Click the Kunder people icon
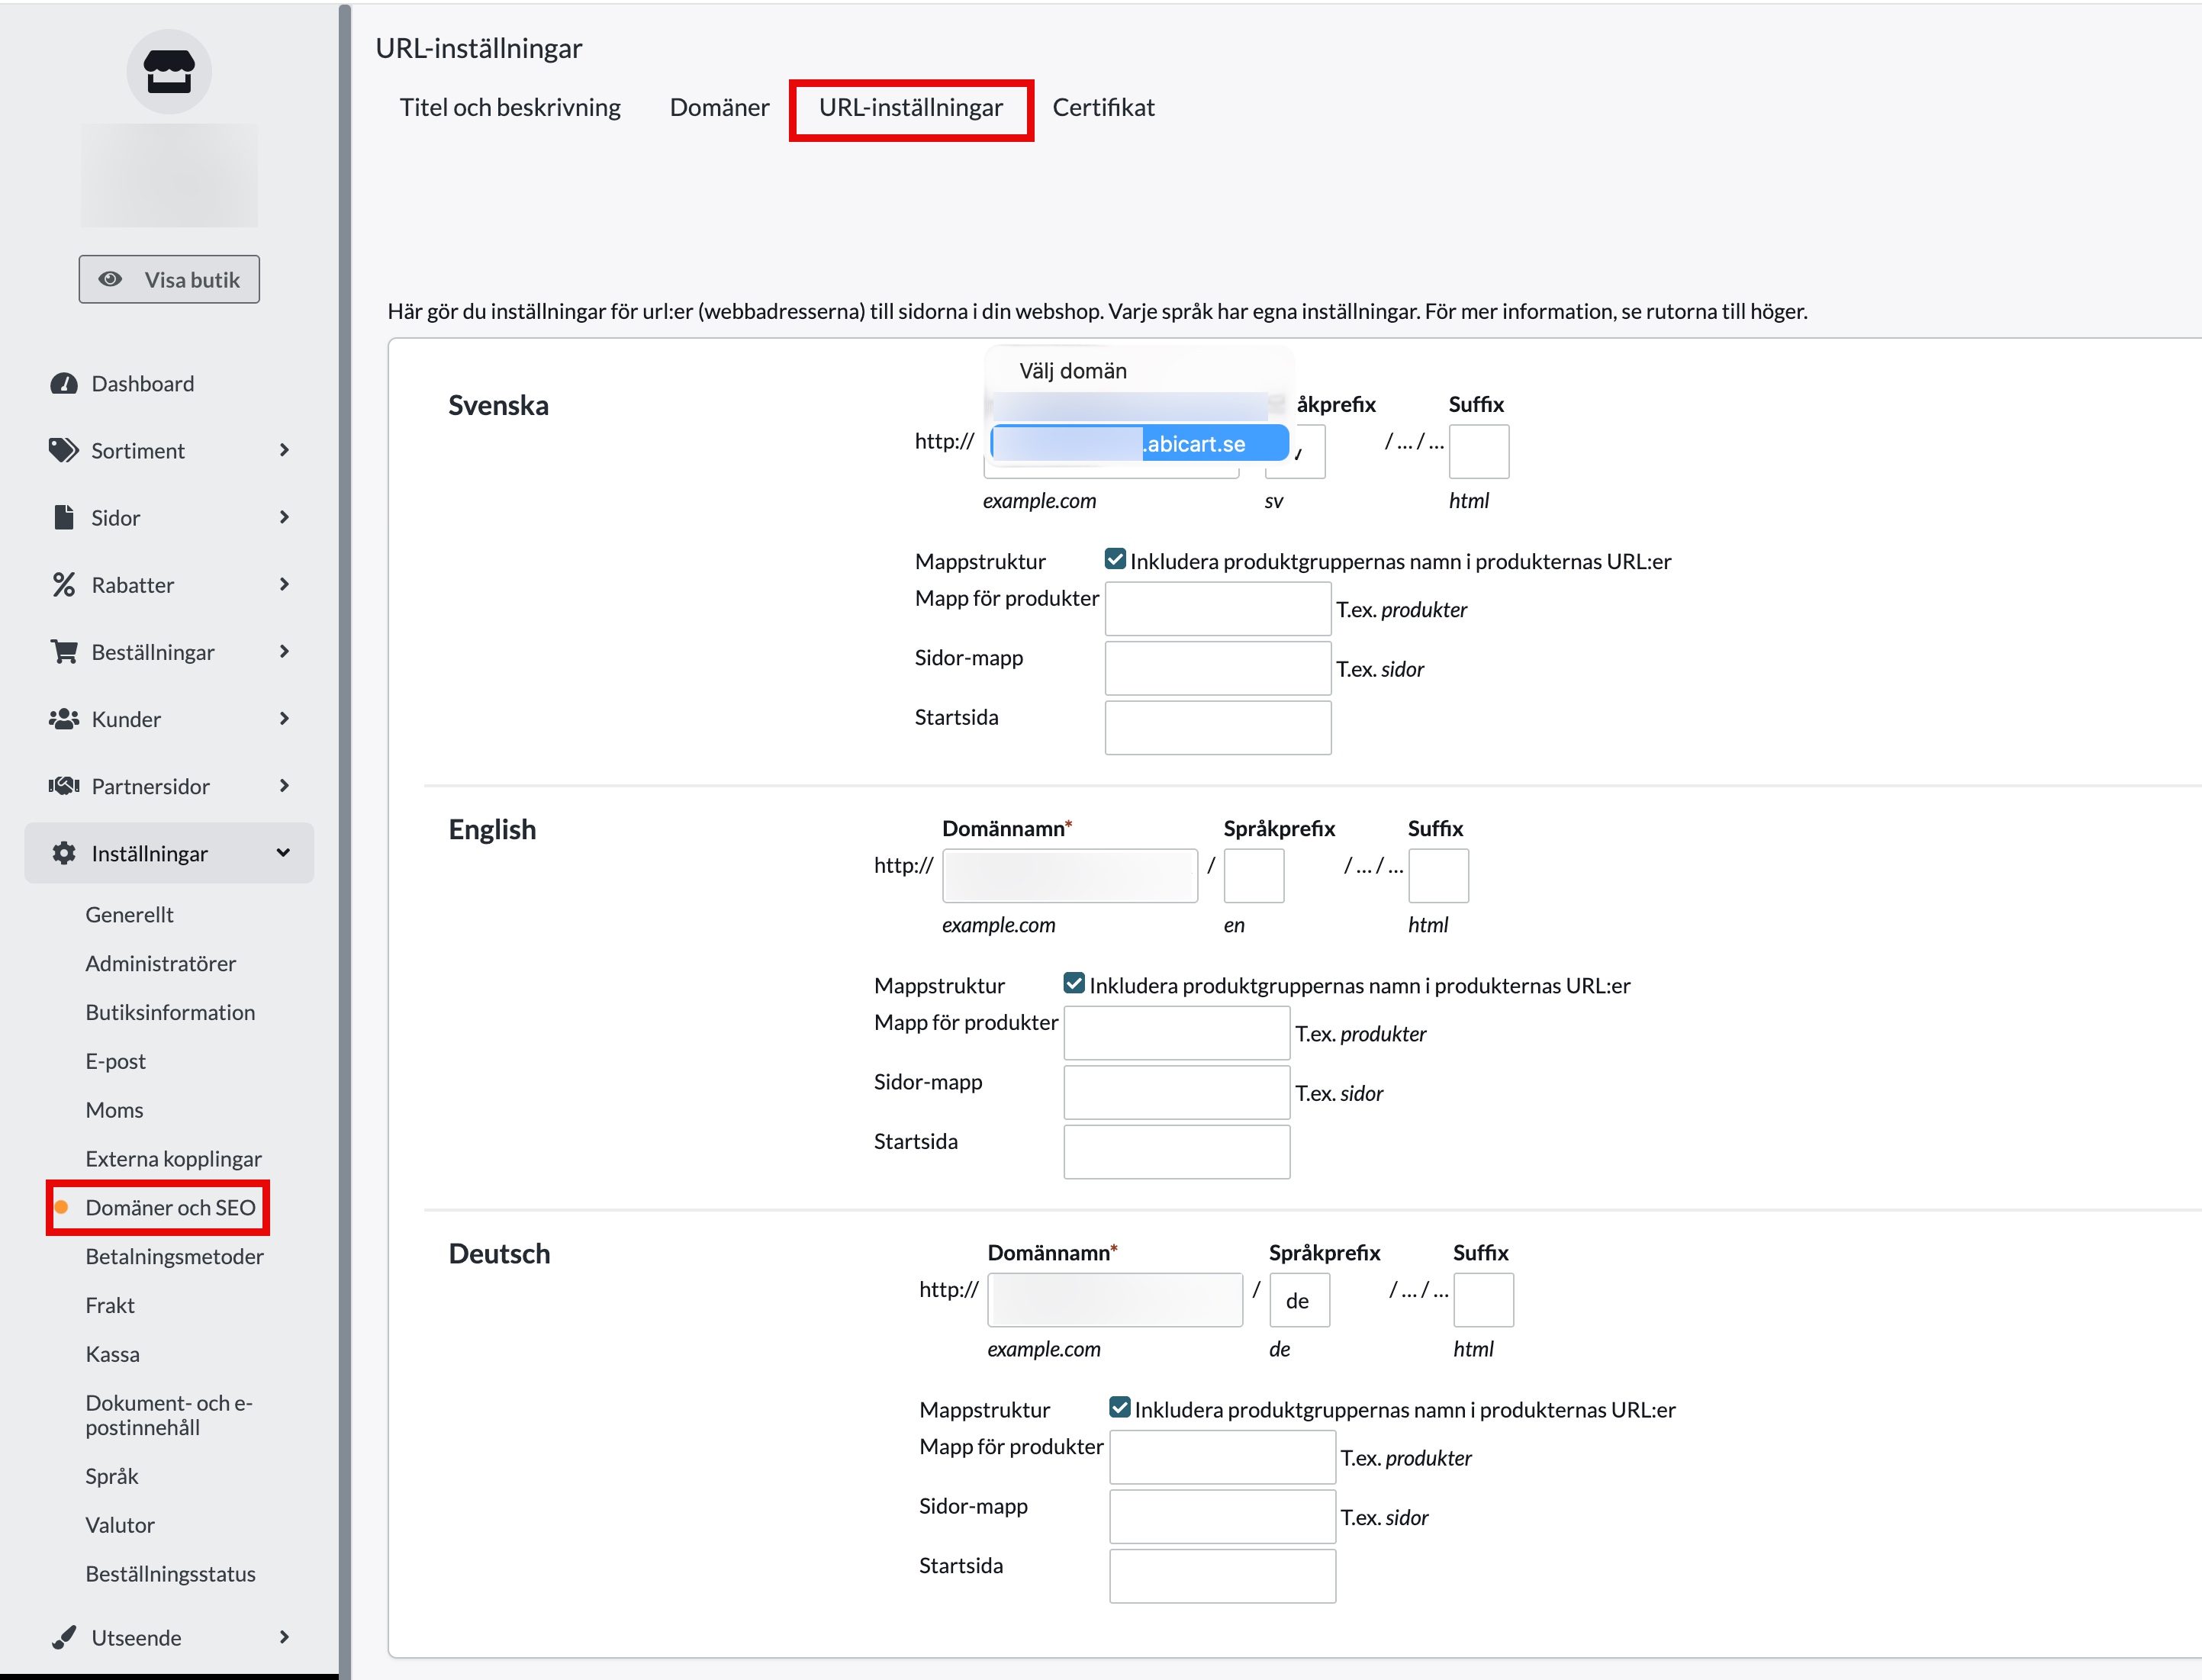Viewport: 2202px width, 1680px height. (x=64, y=719)
